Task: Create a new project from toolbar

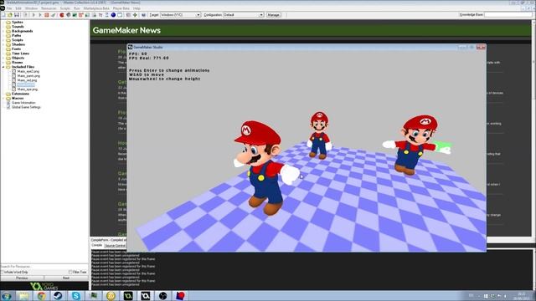Action: [3, 15]
